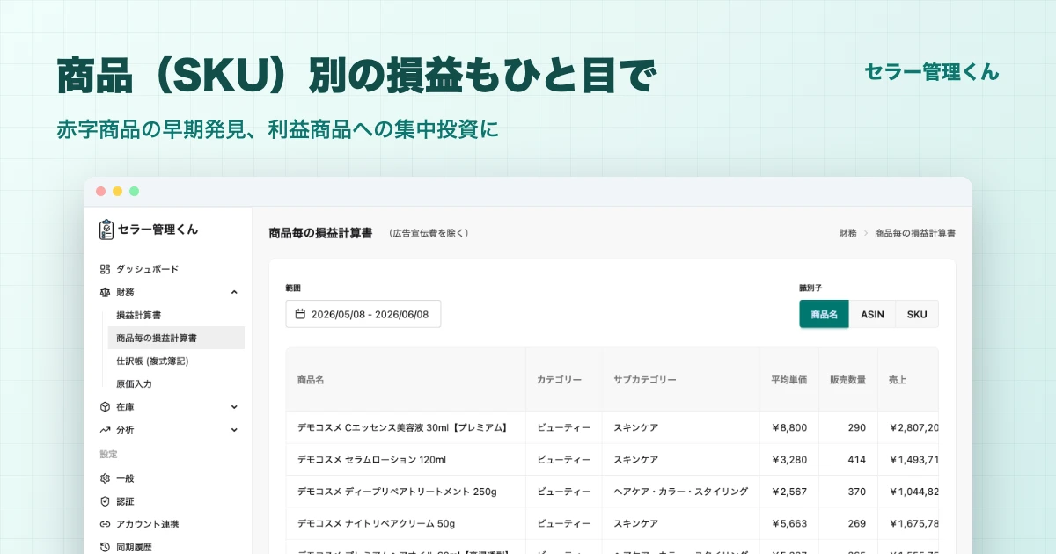Select 商品毎の損益計算書 in the sidebar
1056x554 pixels.
pyautogui.click(x=176, y=338)
